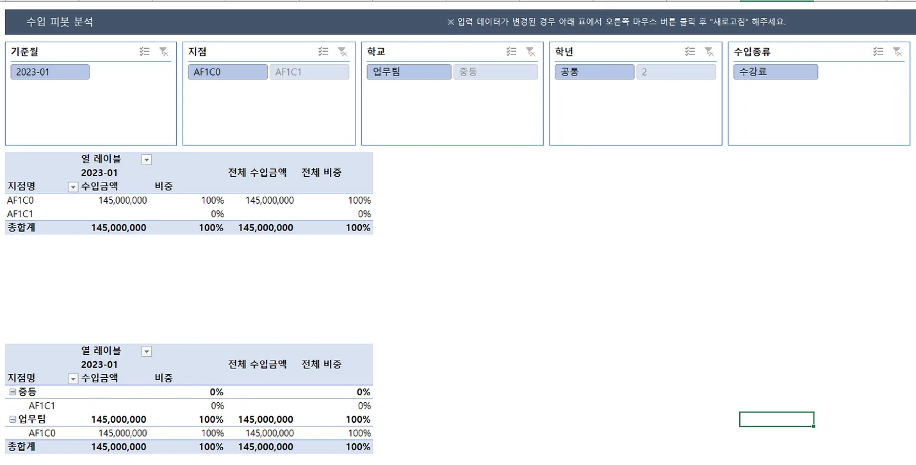Clear filter on 지점 slicer
This screenshot has height=465, width=916.
pyautogui.click(x=343, y=52)
